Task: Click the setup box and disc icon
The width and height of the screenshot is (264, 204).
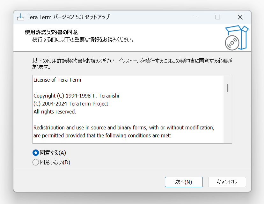Action: [237, 38]
